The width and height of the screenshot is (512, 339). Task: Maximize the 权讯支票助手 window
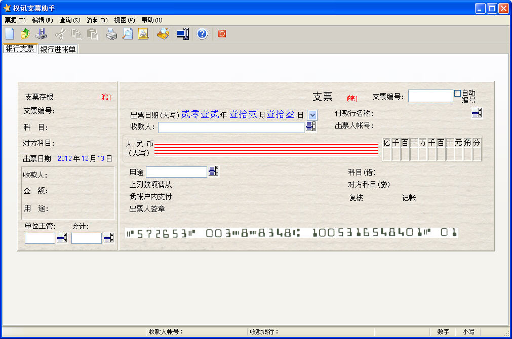(492, 8)
